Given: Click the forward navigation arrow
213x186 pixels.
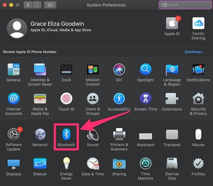Looking at the screenshot, I should point(37,5).
